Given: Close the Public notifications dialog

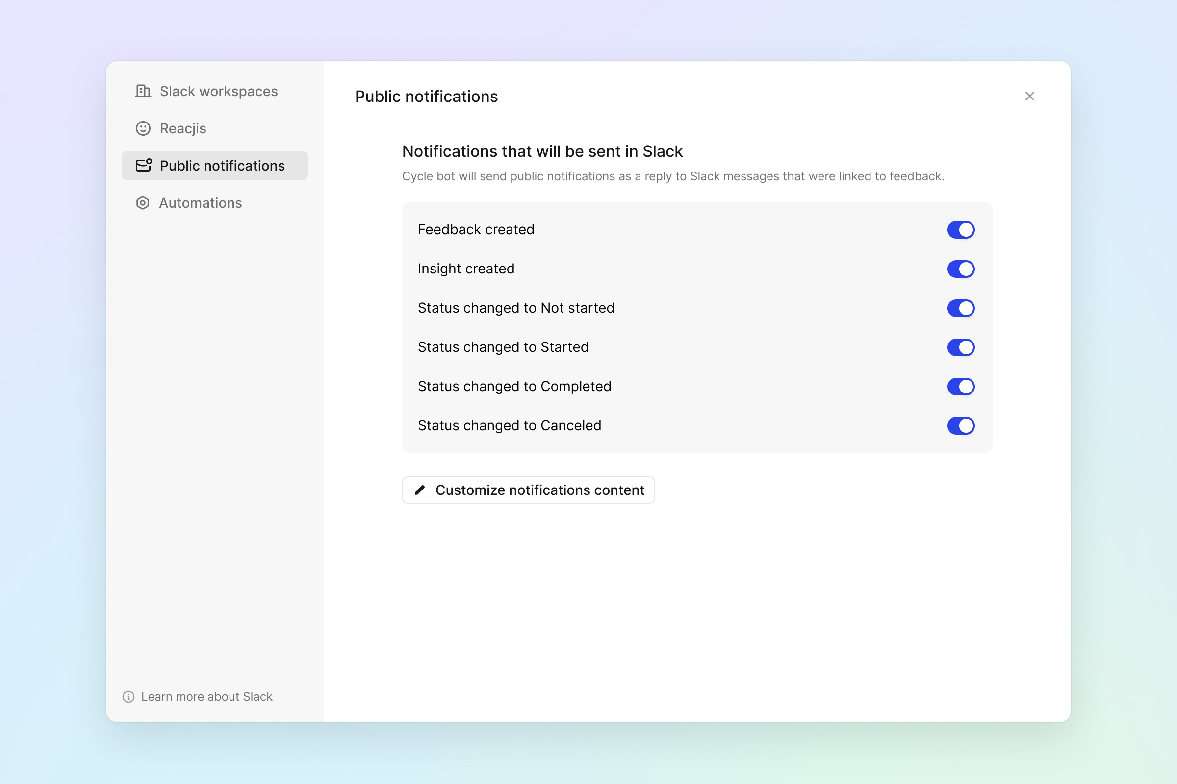Looking at the screenshot, I should point(1029,96).
